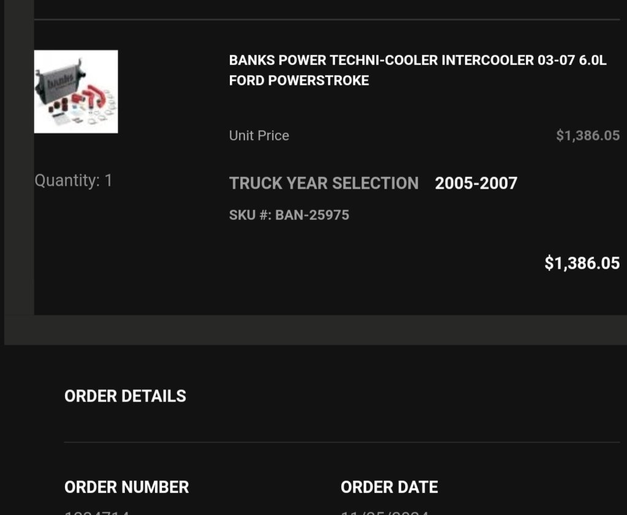Click the TRUCK YEAR SELECTION label
The width and height of the screenshot is (627, 515).
pos(324,183)
